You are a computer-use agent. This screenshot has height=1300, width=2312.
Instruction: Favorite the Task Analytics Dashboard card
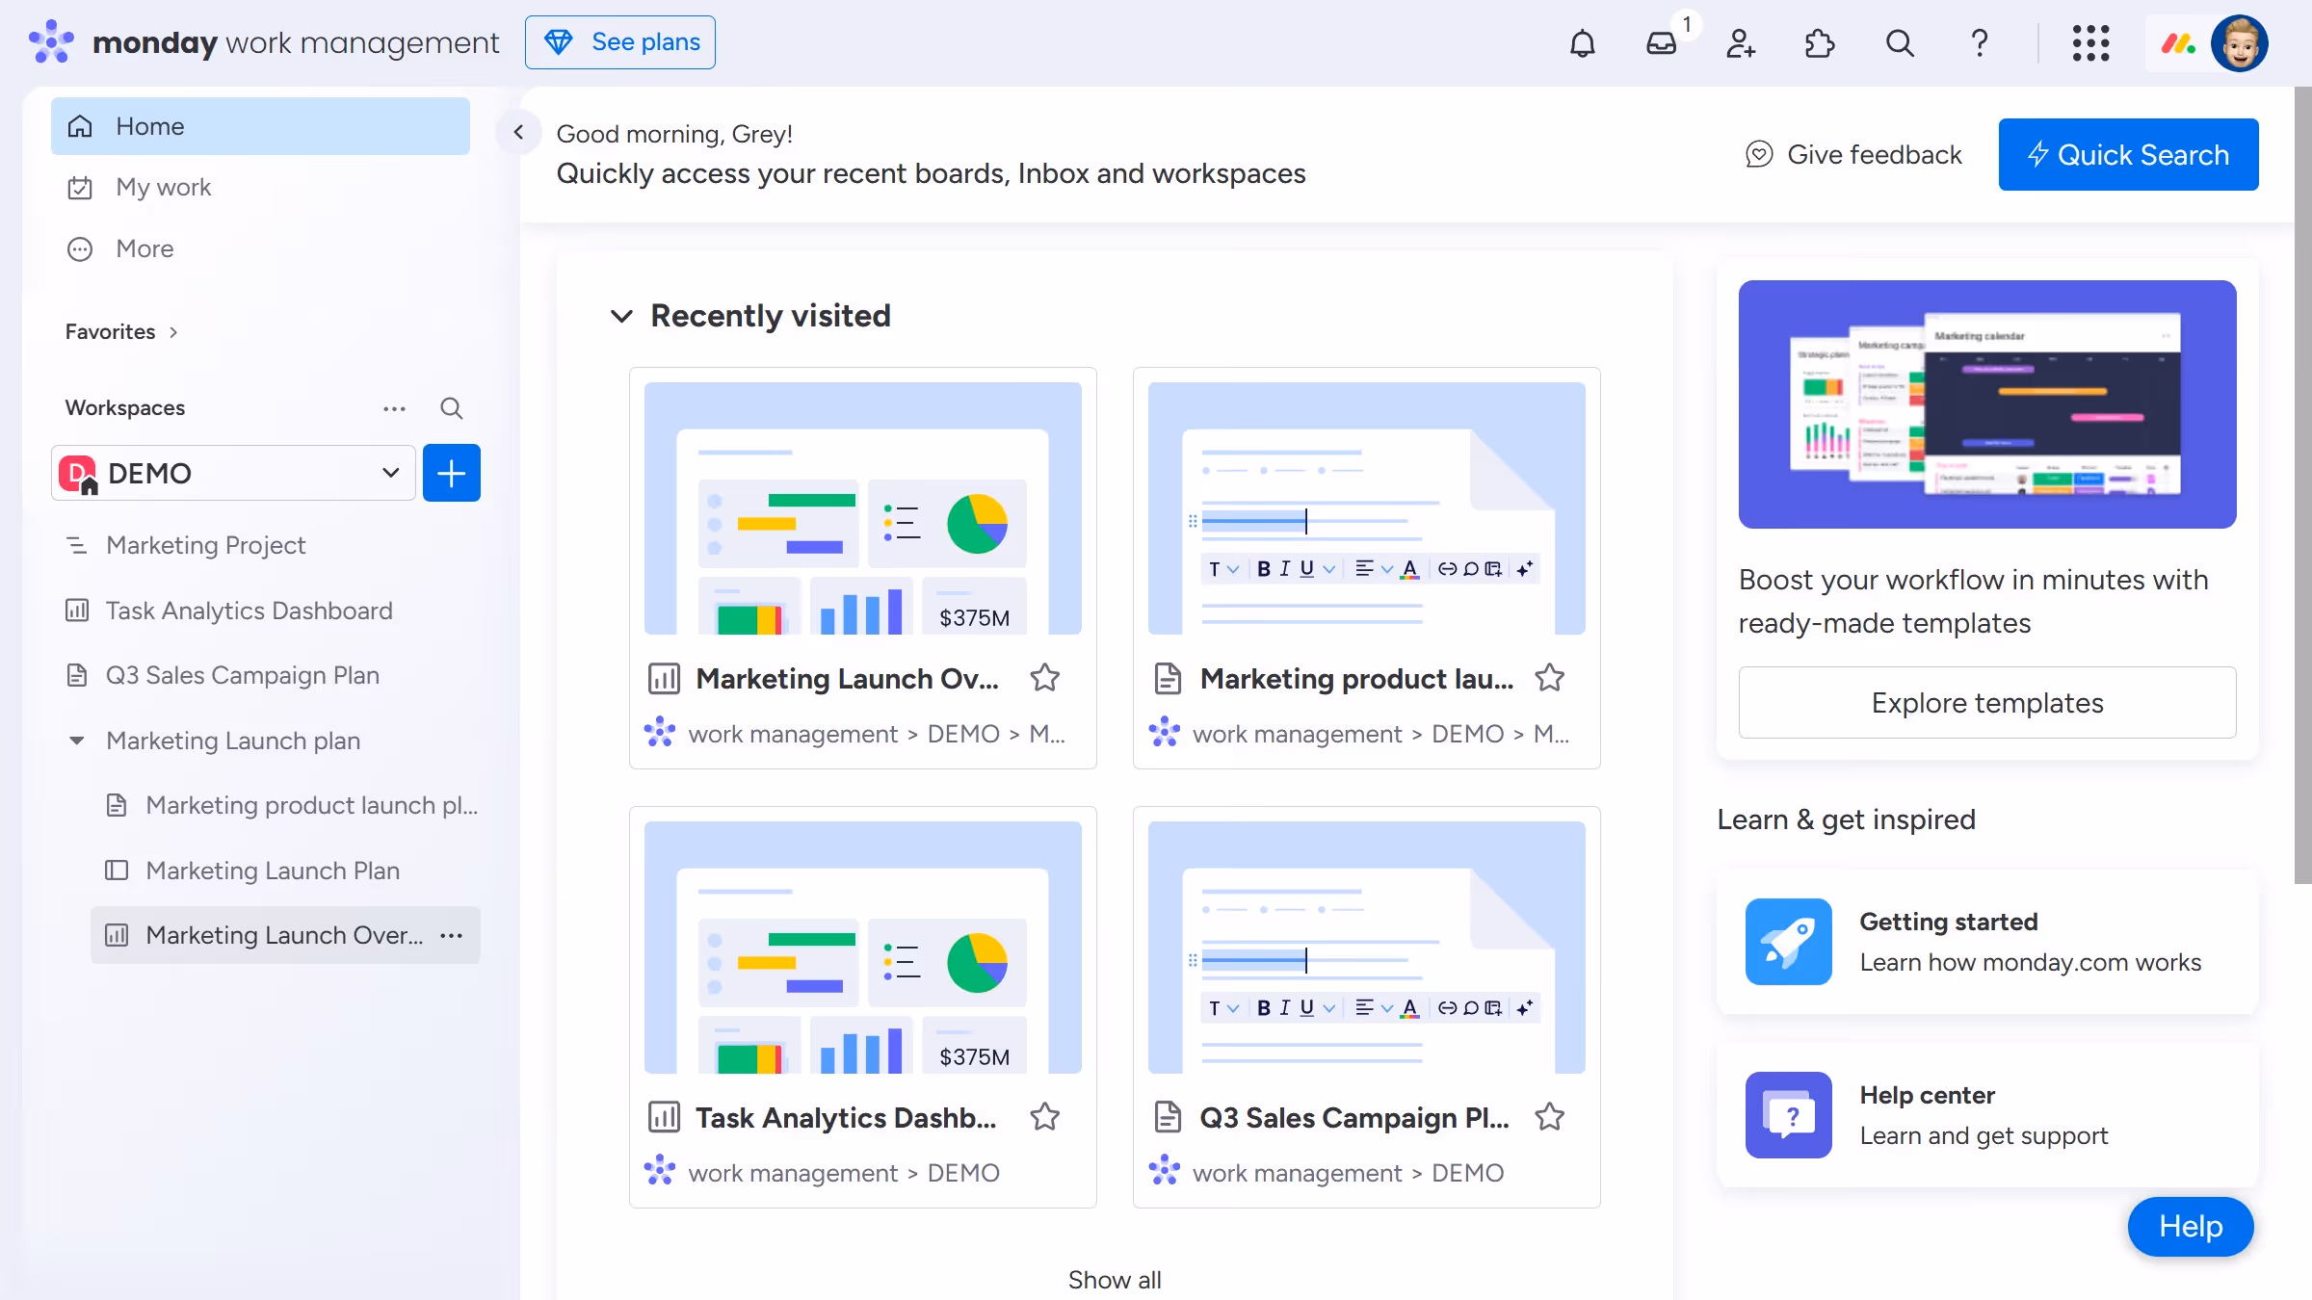(x=1045, y=1117)
